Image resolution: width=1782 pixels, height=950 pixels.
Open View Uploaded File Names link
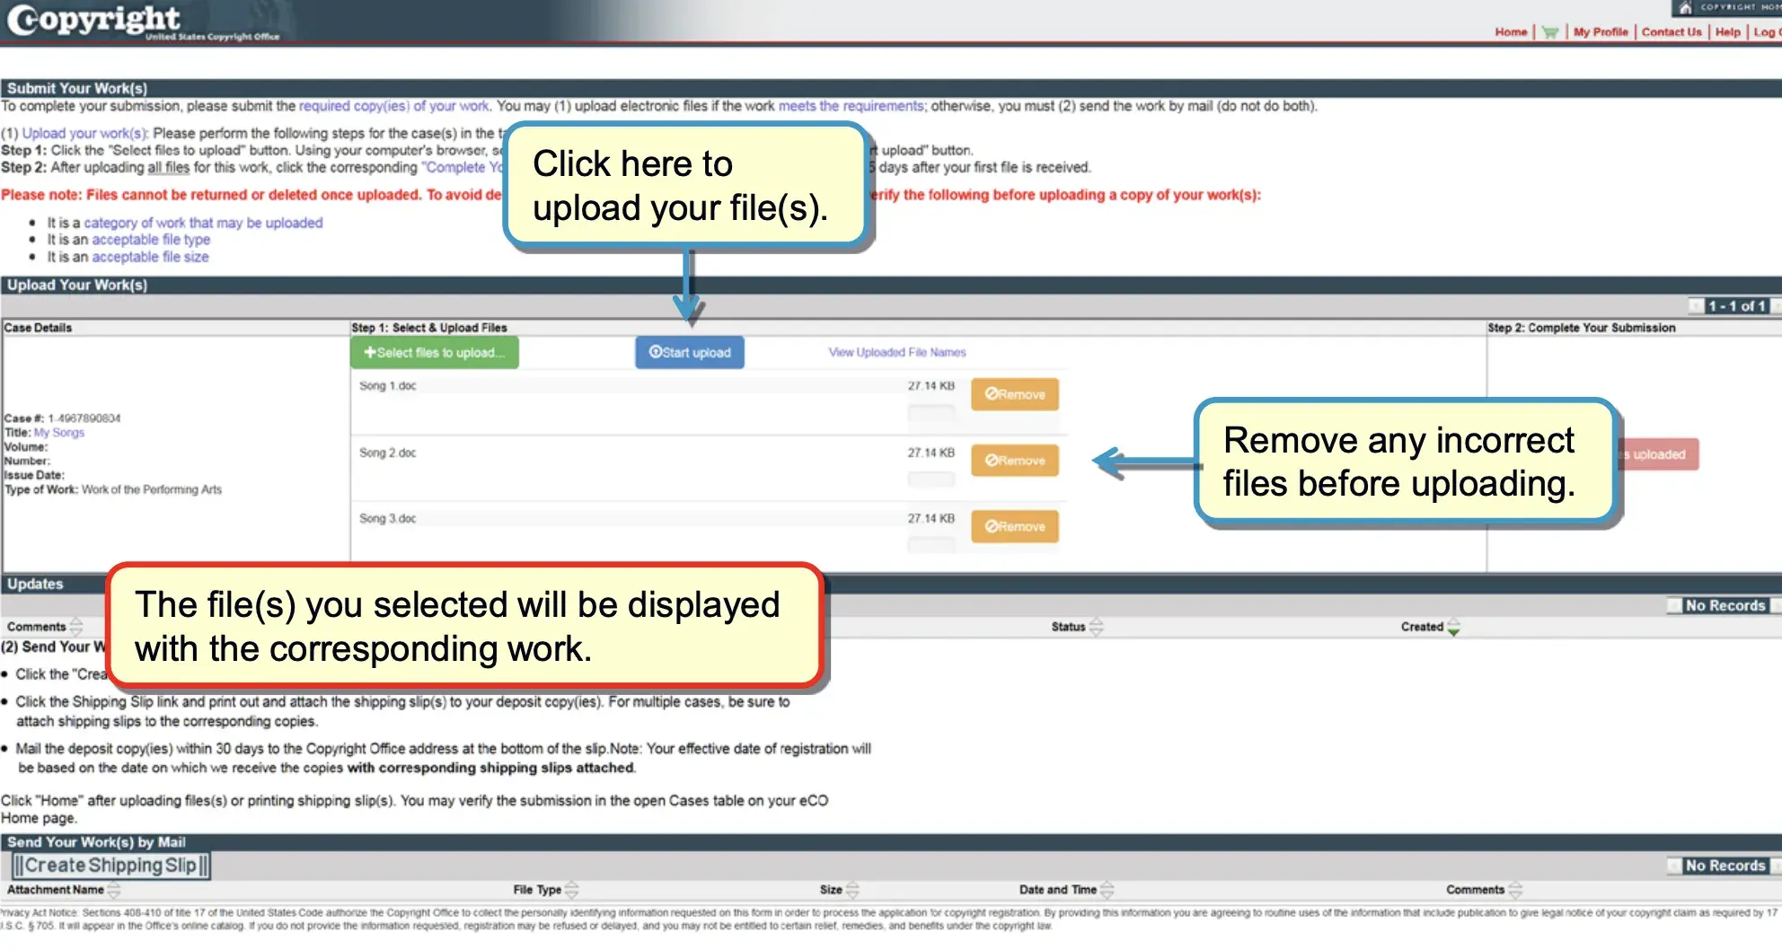point(897,353)
